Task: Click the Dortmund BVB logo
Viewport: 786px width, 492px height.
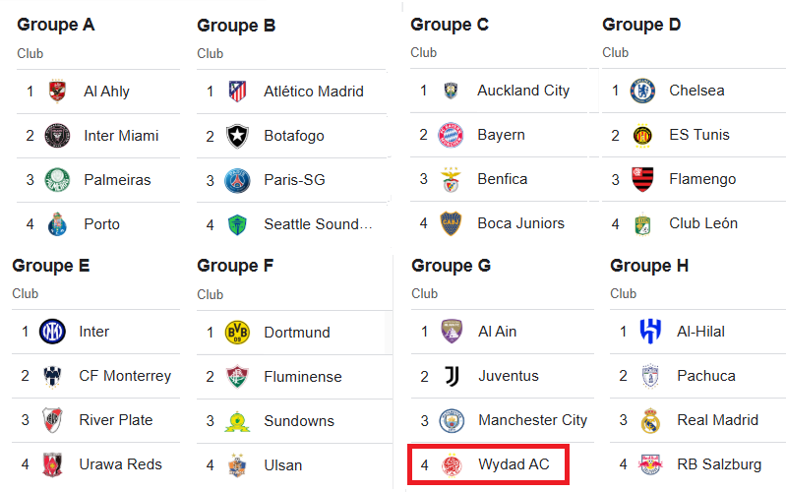Action: point(237,333)
